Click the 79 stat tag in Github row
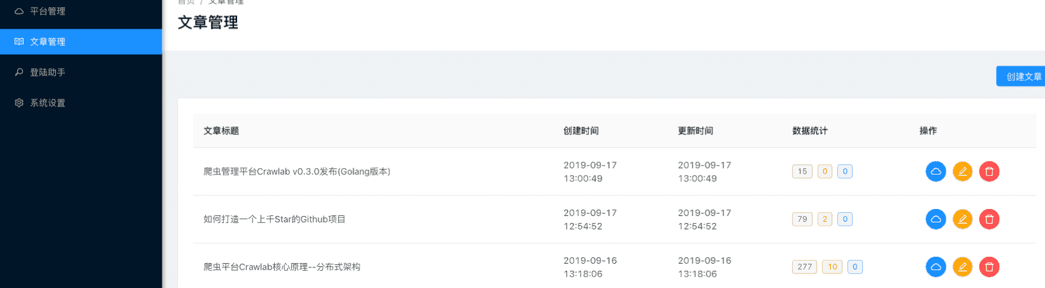Viewport: 1045px width, 288px height. tap(802, 219)
